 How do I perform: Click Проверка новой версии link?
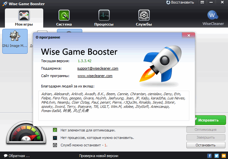(99, 156)
